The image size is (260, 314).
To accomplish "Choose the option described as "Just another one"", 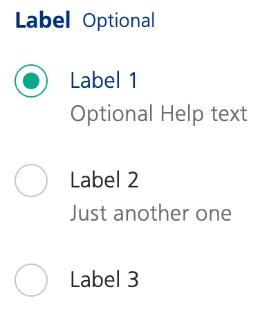I will coord(31,181).
